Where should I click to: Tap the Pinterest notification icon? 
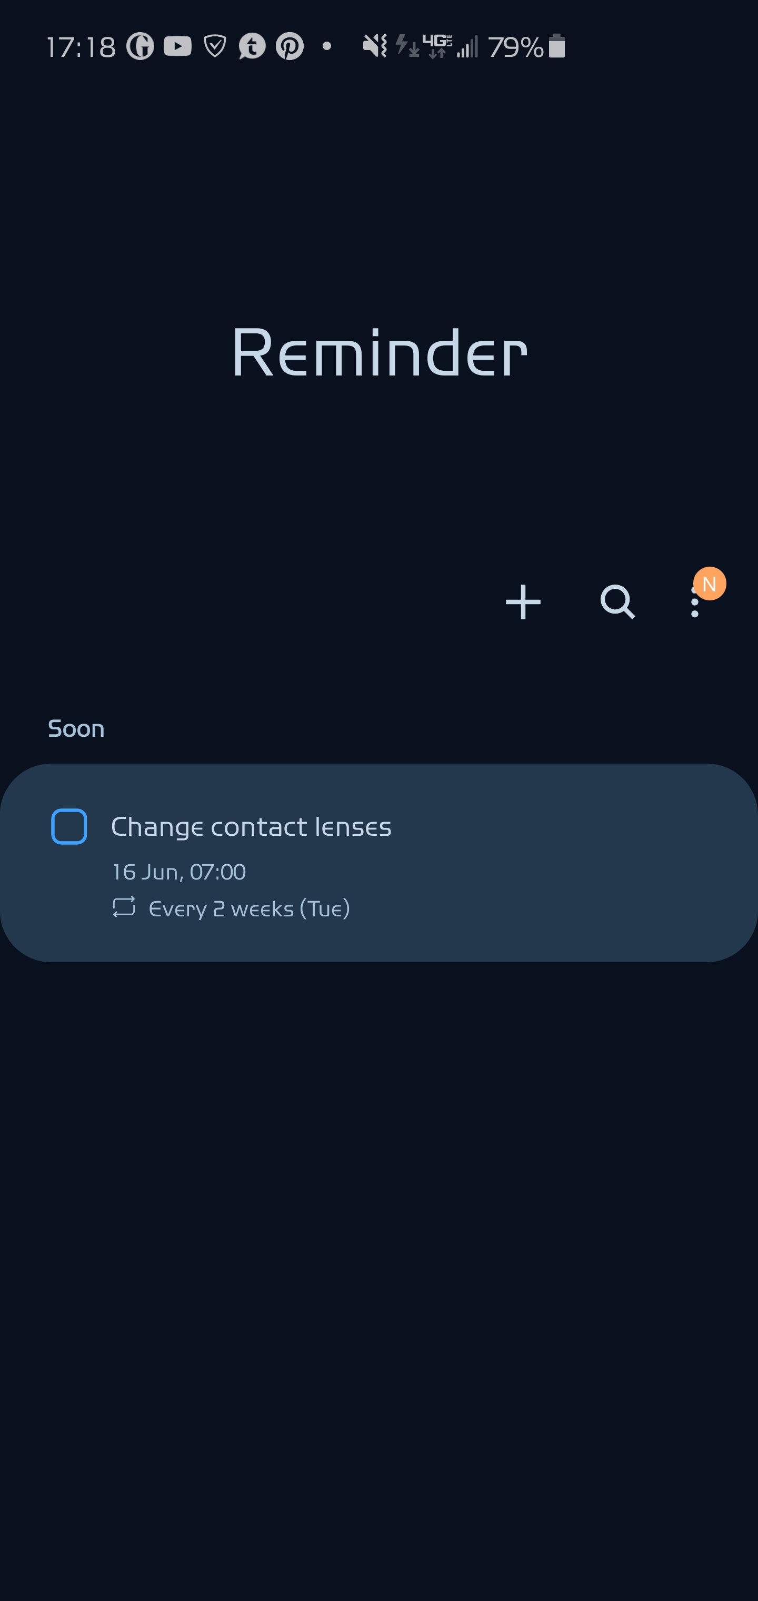[x=290, y=47]
